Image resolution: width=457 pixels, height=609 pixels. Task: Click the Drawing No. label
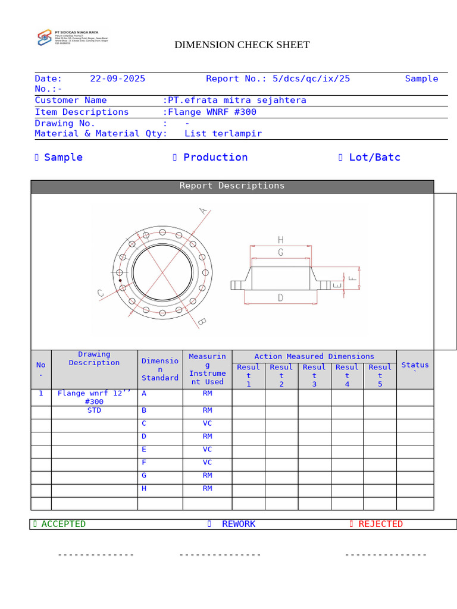pos(65,124)
